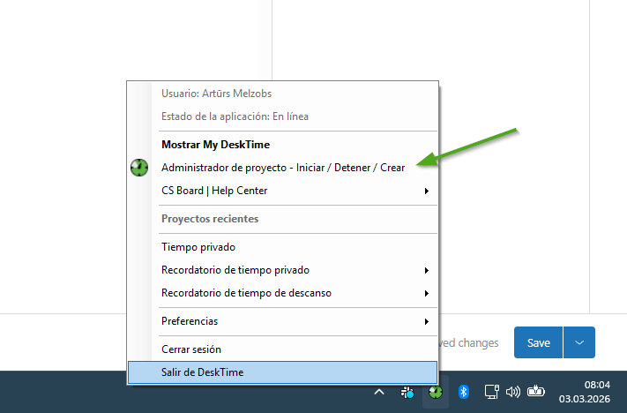Screen dimensions: 627x413
Task: Choose Administrador de proyecto menu entry
Action: coord(282,168)
